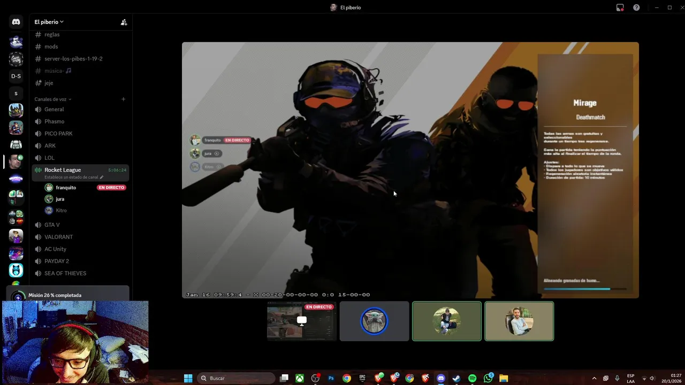Select the EN DIRECTO stream thumbnail tile
Screen dimensions: 685x385
(302, 321)
